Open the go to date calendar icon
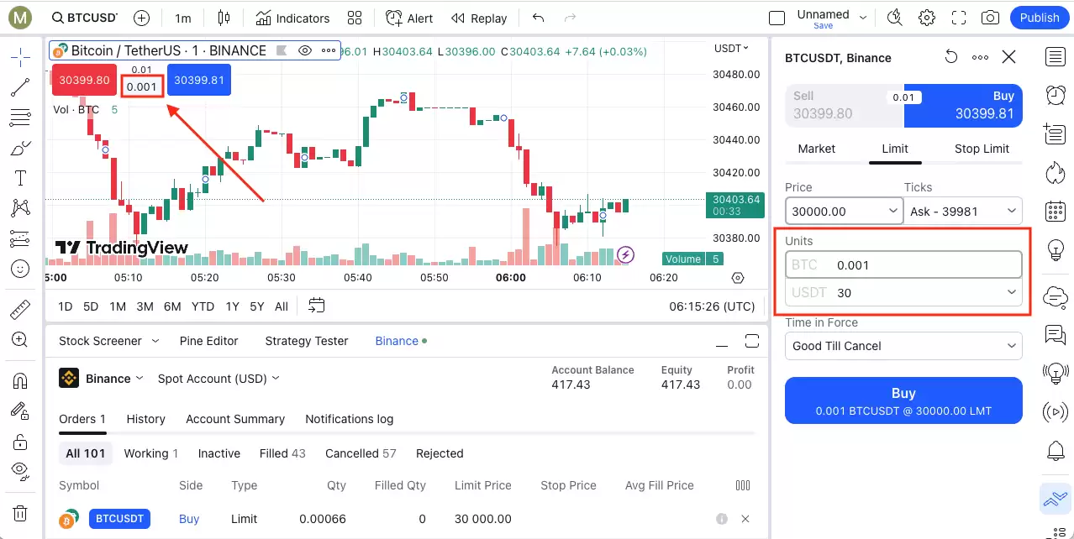The height and width of the screenshot is (539, 1074). (x=316, y=306)
